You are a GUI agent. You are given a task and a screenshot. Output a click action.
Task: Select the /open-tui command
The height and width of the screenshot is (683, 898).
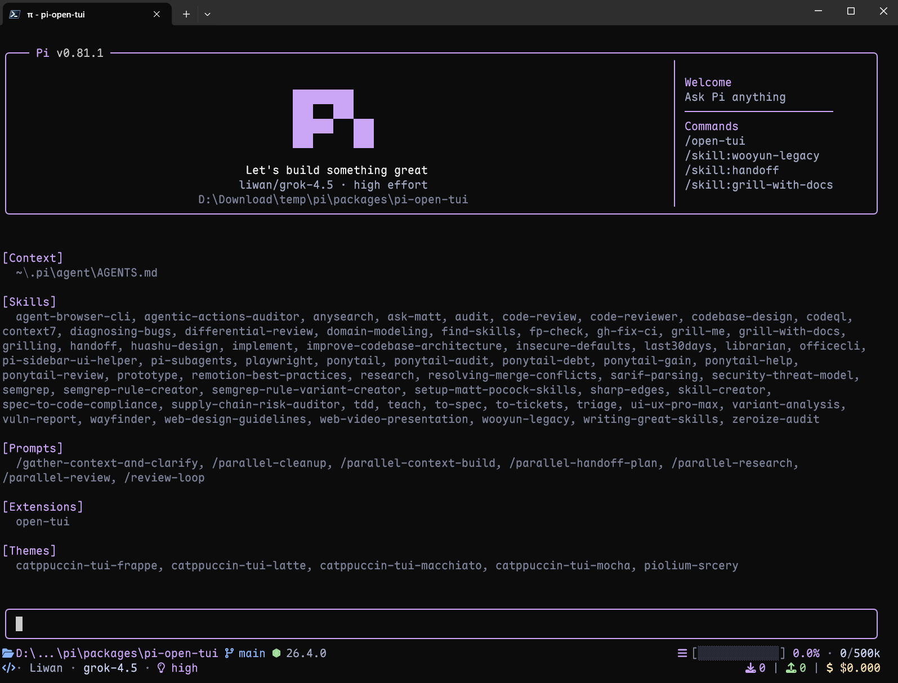point(715,141)
